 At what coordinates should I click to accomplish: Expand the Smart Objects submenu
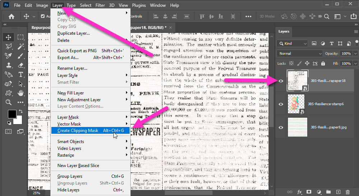pyautogui.click(x=91, y=142)
